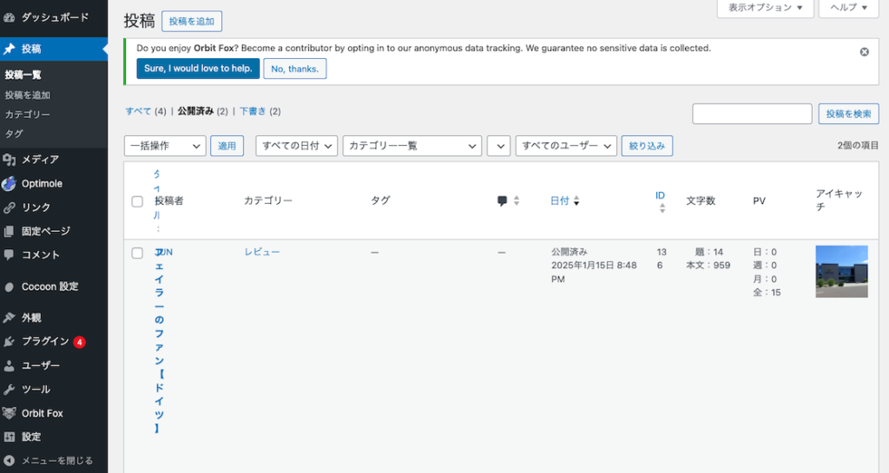Click the Orbit Fox icon in sidebar

tap(10, 413)
